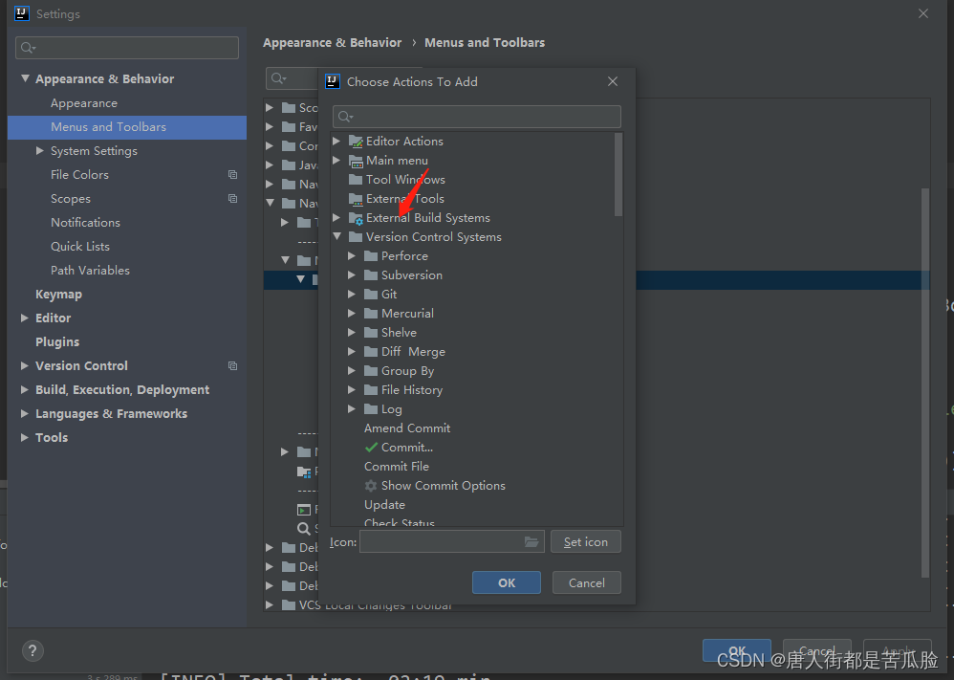The image size is (954, 680).
Task: Collapse Appearance & Behavior in settings sidebar
Action: click(25, 78)
